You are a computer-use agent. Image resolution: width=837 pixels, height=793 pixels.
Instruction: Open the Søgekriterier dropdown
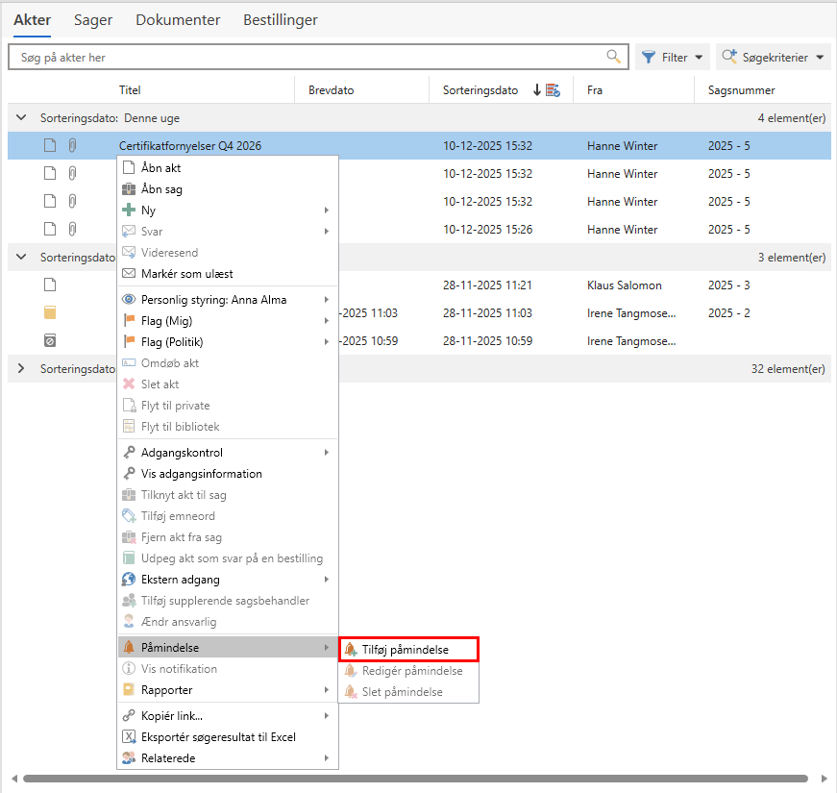click(773, 57)
